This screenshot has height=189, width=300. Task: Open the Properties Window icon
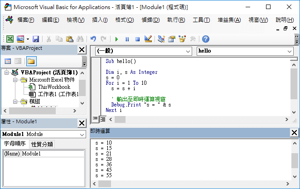172,39
